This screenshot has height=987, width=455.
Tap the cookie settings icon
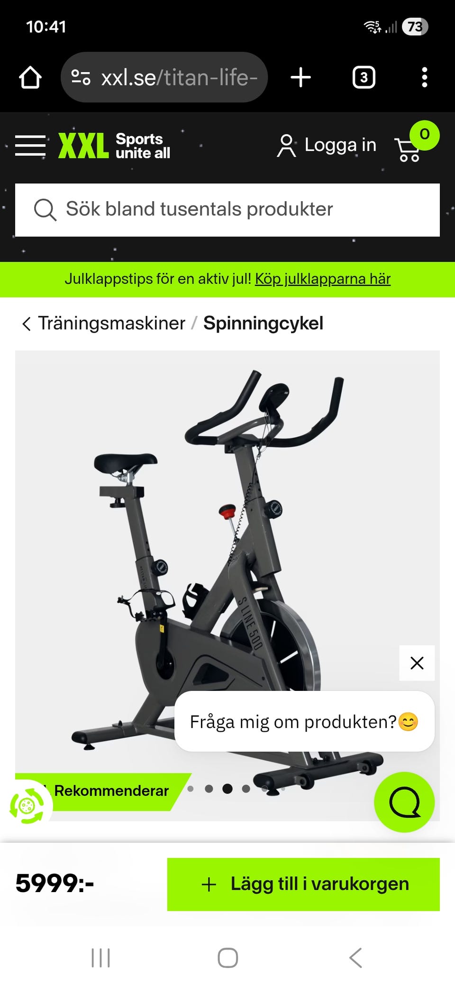click(27, 805)
